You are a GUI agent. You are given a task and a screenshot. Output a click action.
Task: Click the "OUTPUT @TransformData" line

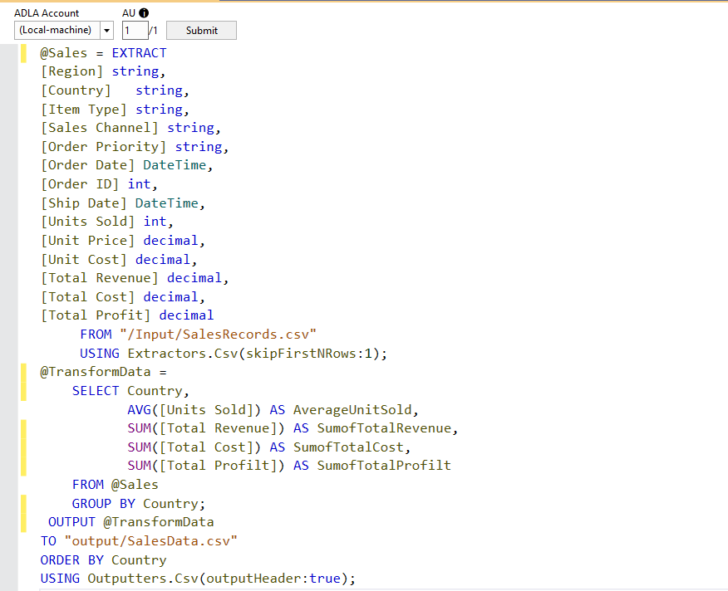(x=131, y=522)
